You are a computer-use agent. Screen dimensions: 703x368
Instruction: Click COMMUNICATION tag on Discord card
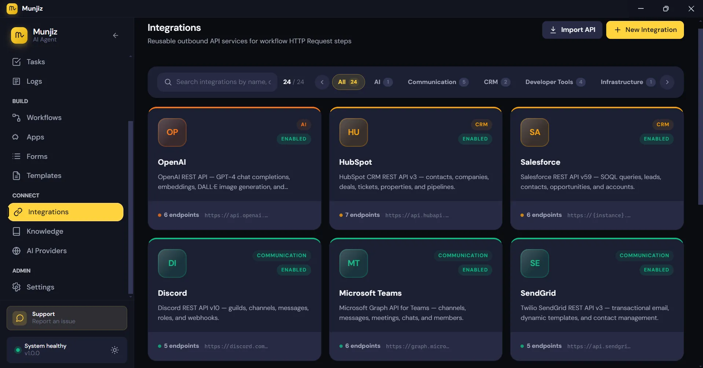tap(281, 255)
